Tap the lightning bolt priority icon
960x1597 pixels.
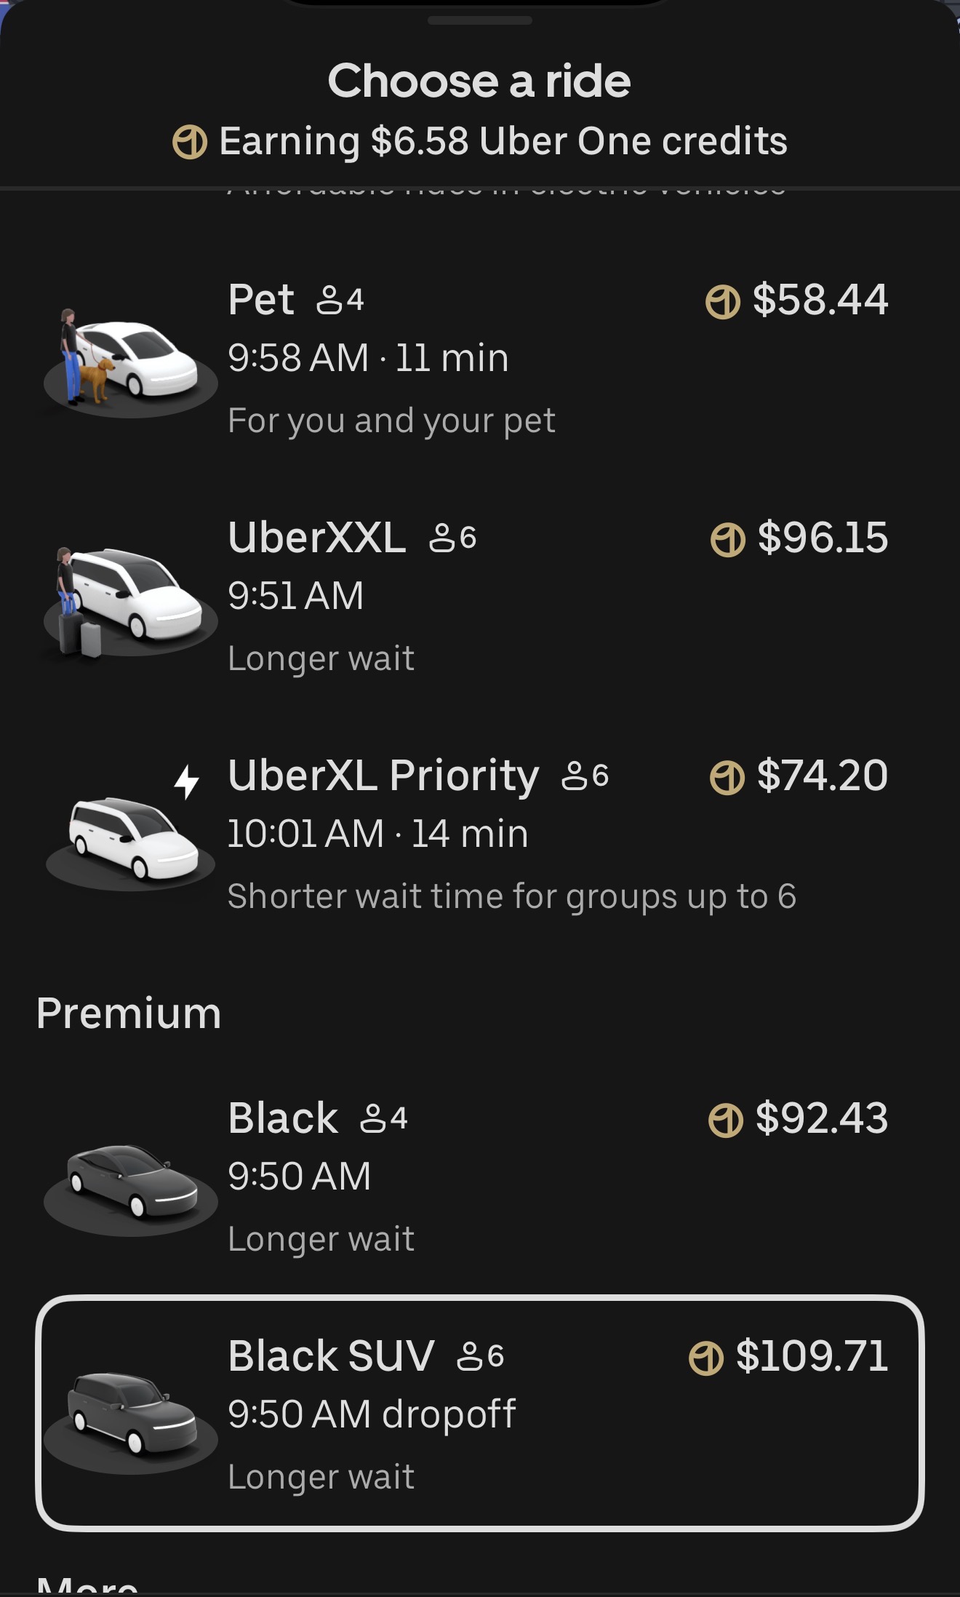pyautogui.click(x=187, y=781)
